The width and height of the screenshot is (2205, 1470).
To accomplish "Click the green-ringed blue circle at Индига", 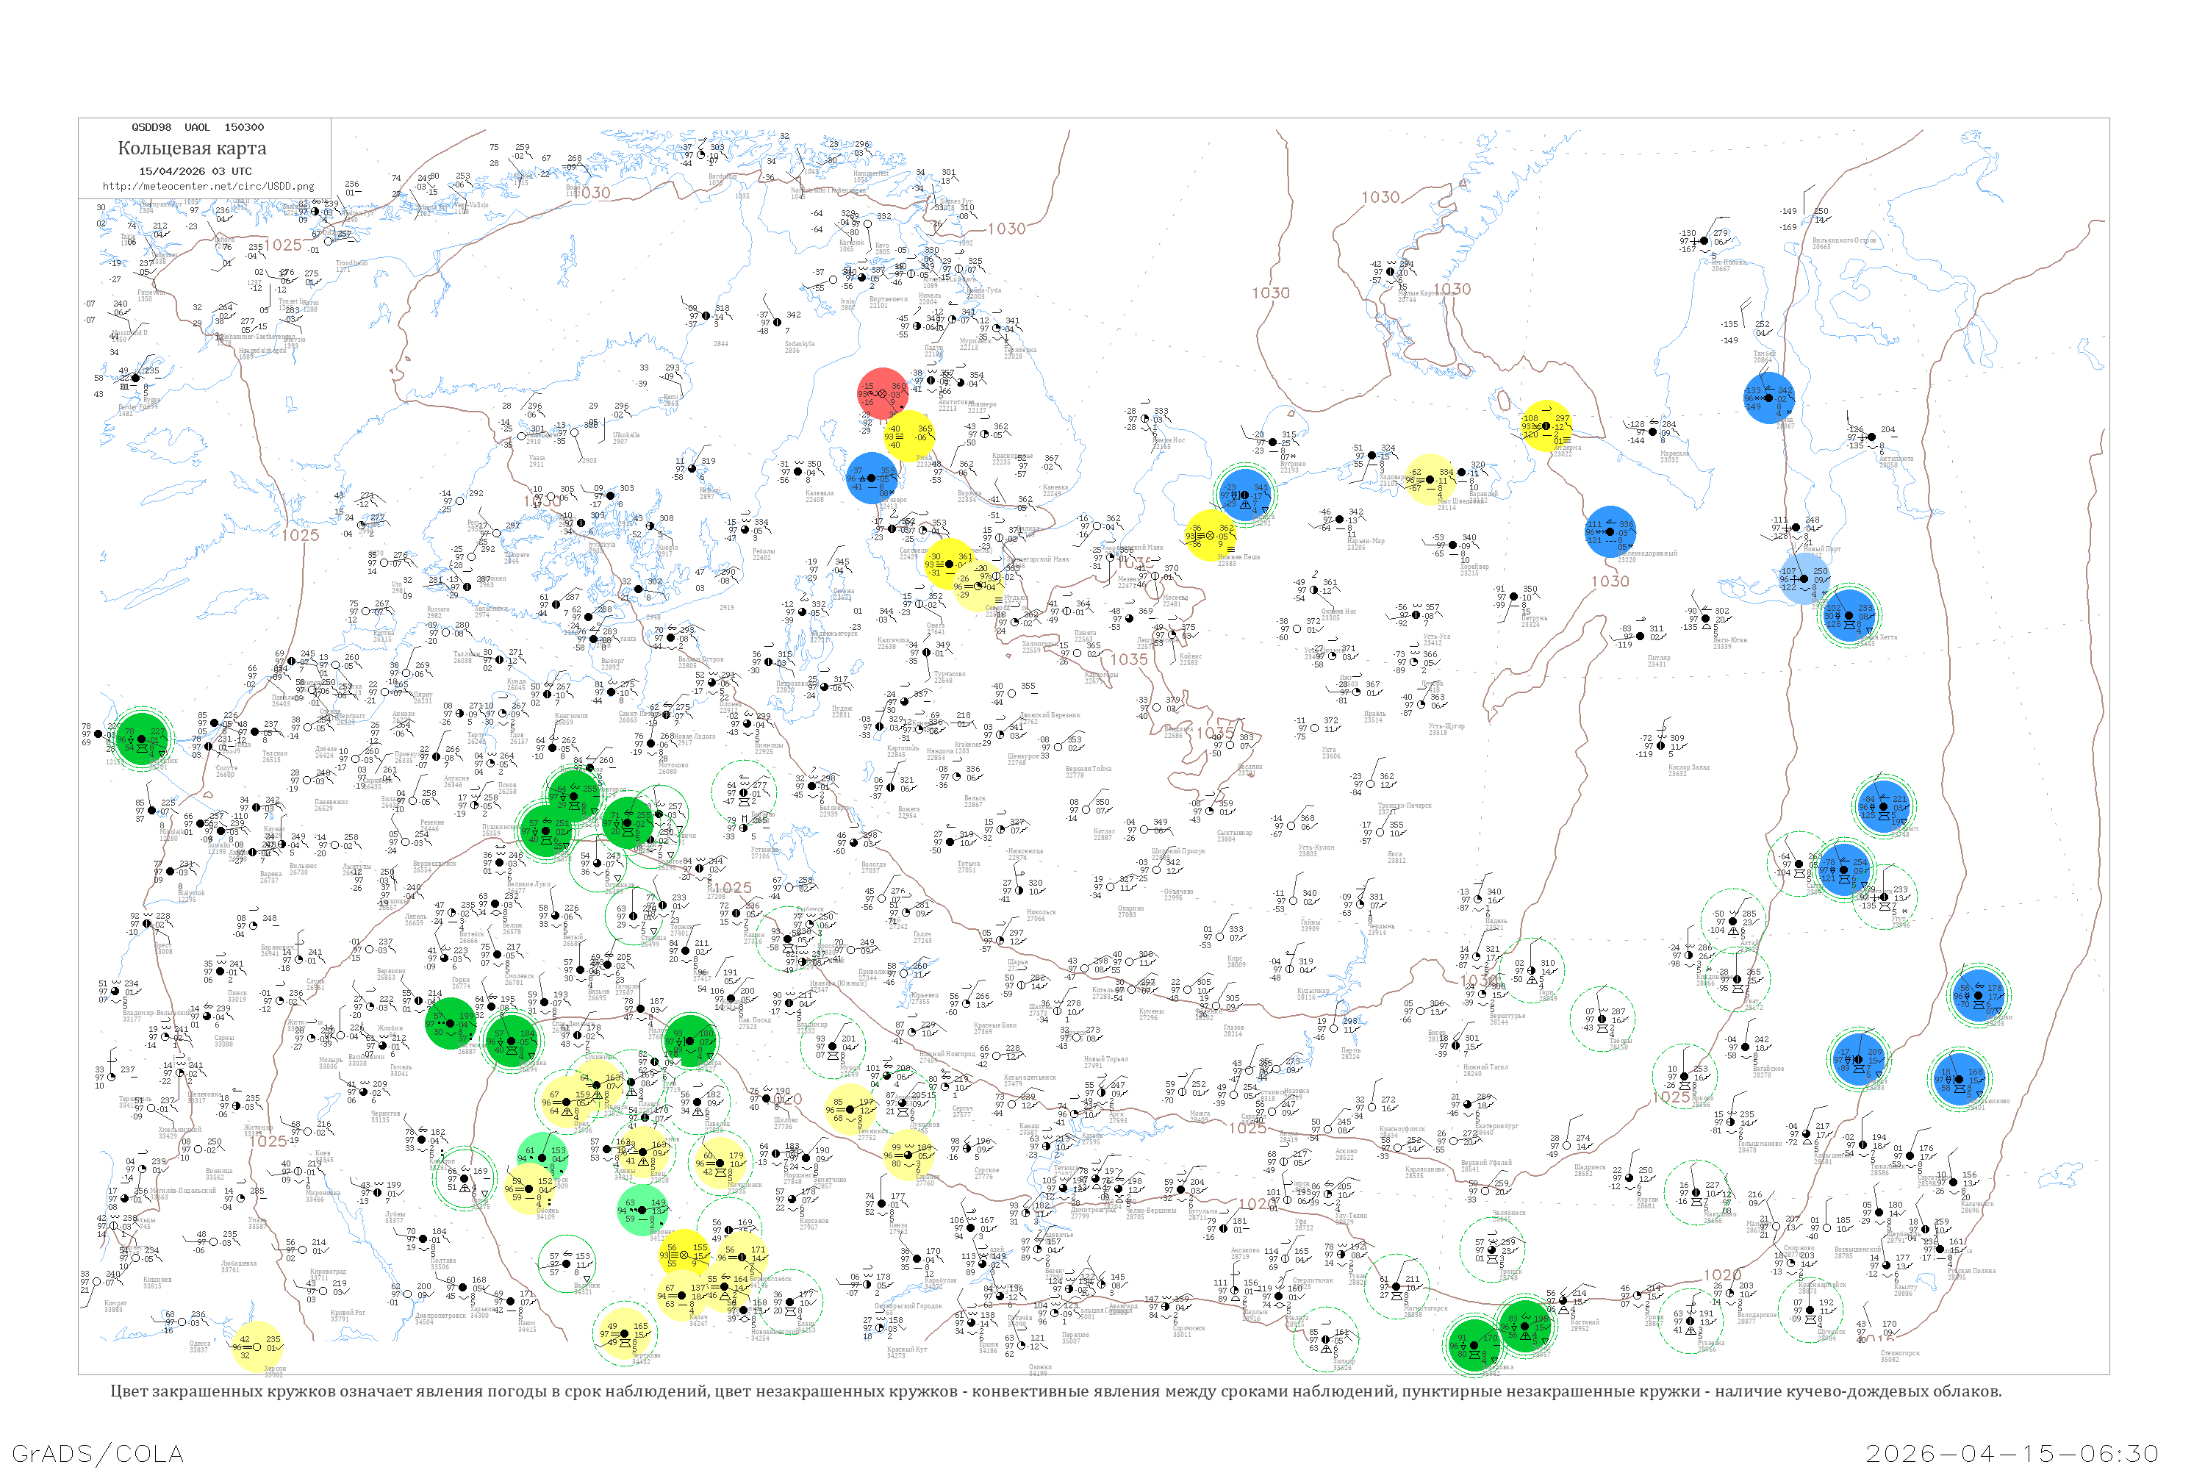I will (1245, 496).
